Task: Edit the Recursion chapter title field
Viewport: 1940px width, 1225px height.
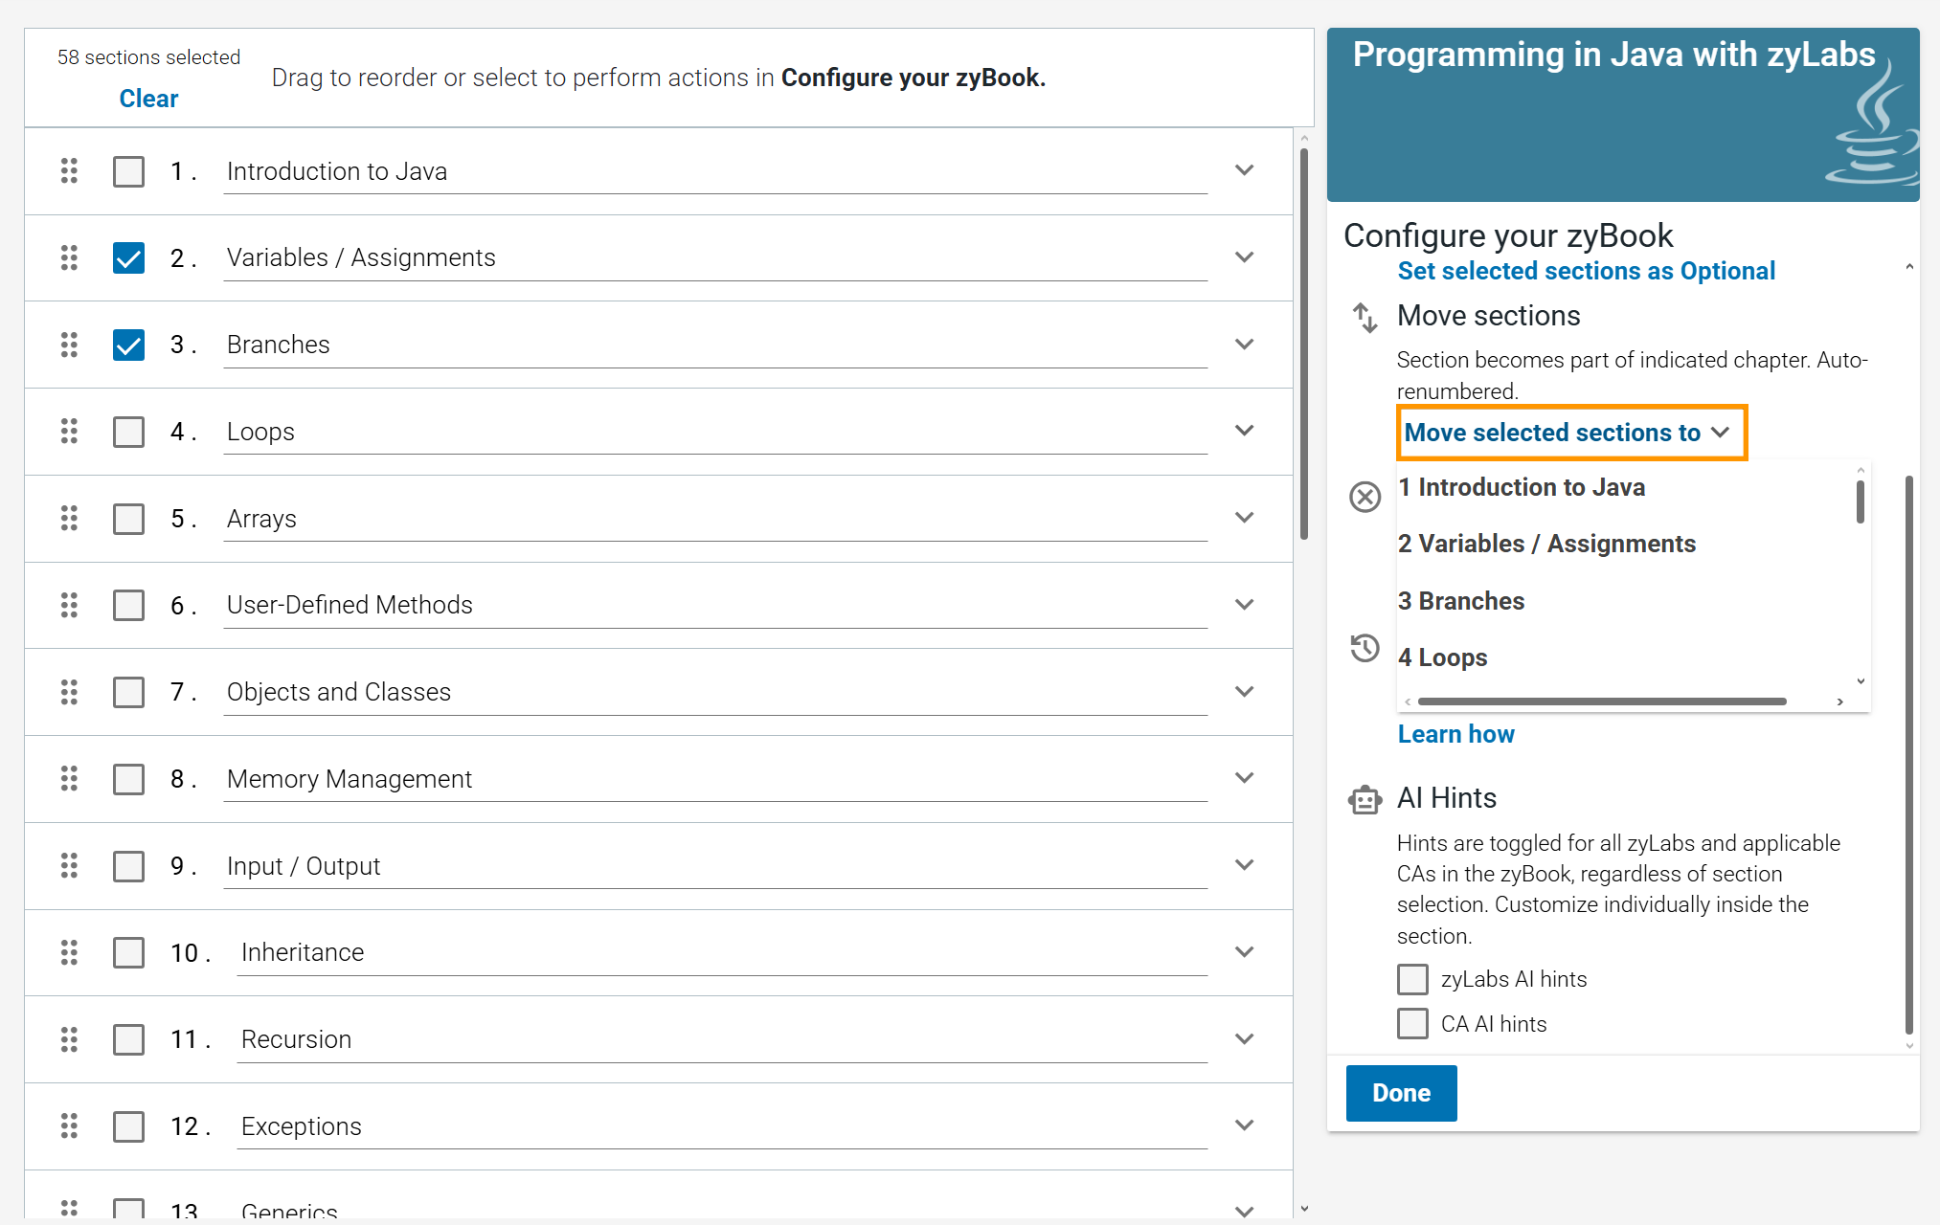Action: click(722, 1039)
